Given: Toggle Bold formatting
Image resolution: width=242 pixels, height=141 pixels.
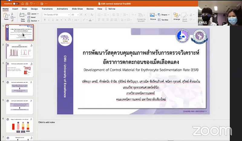Looking at the screenshot, I should tap(45, 20).
